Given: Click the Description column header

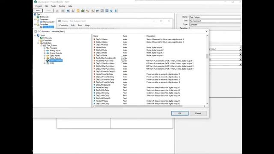Looking at the screenshot, I should pos(151,36).
